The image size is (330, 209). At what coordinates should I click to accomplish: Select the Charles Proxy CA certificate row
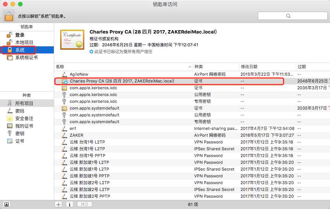point(192,81)
